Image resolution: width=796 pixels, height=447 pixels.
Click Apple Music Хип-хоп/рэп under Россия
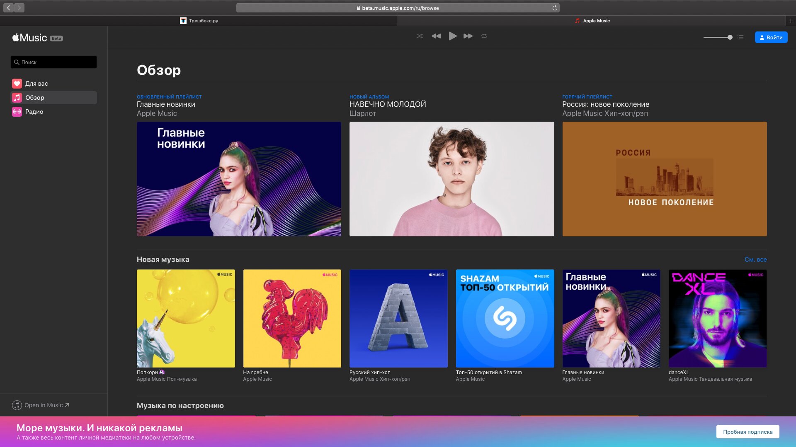(605, 113)
